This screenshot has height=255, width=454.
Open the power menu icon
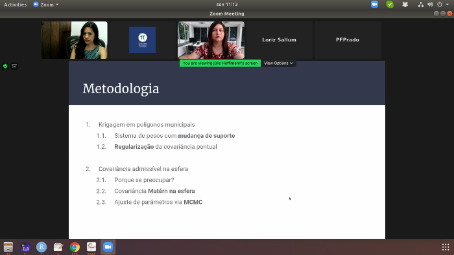pyautogui.click(x=440, y=5)
